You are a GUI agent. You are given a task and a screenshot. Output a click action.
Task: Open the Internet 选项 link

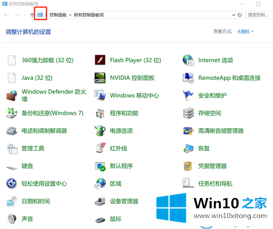click(216, 60)
